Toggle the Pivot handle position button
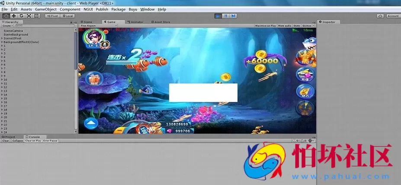401x185 pixels. [52, 16]
